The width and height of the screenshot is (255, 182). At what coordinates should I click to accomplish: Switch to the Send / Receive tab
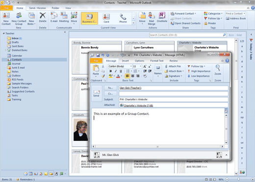[x=37, y=8]
